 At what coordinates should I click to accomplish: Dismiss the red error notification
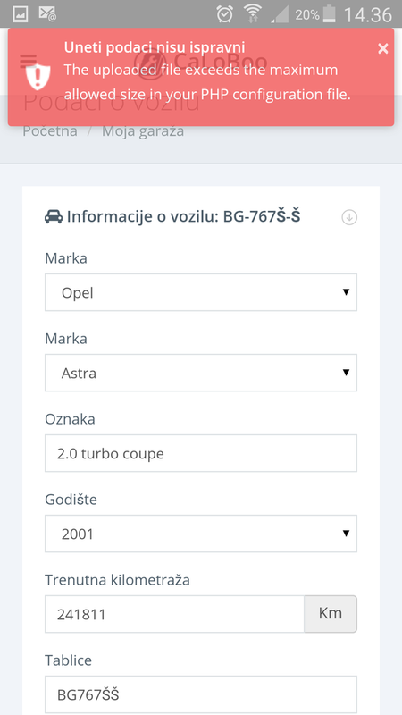coord(383,49)
